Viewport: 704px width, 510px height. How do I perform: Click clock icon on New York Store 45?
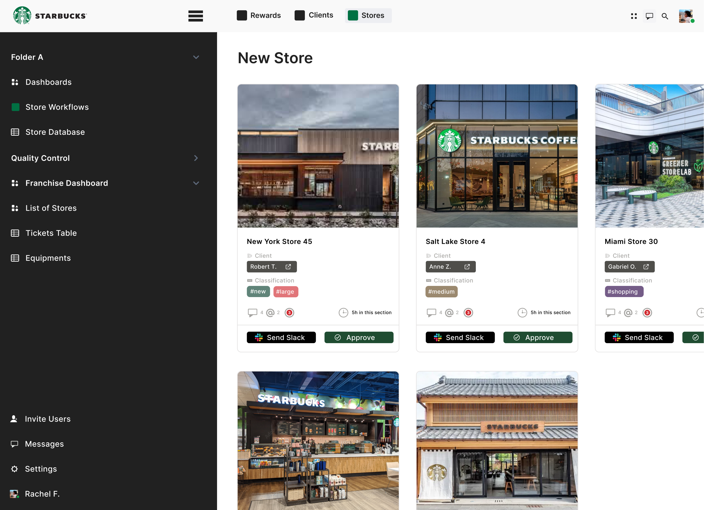pos(343,313)
